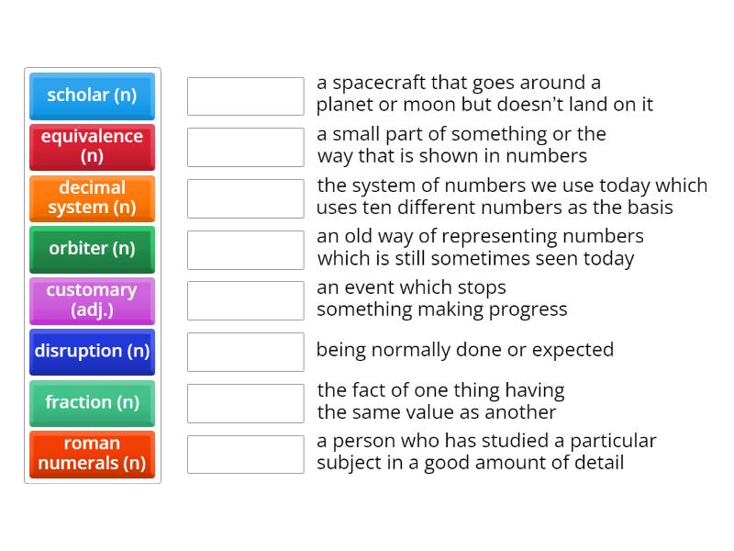The height and width of the screenshot is (551, 734).
Task: Select the 'disruption (n)' word tile
Action: (92, 352)
